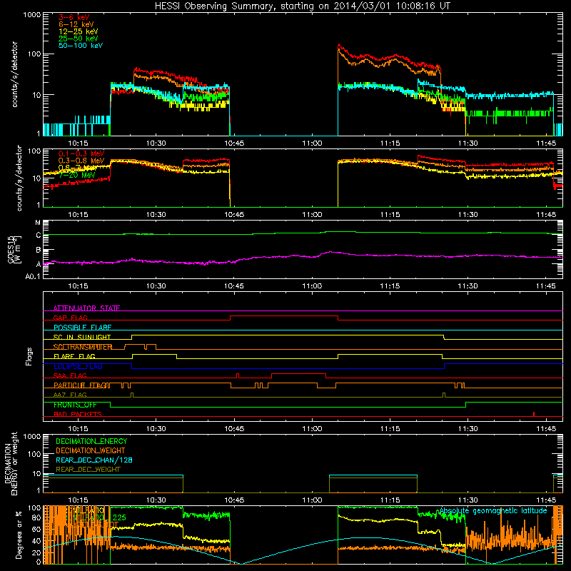Select the green 25-50 keV legend label
This screenshot has width=571, height=571.
pos(78,39)
